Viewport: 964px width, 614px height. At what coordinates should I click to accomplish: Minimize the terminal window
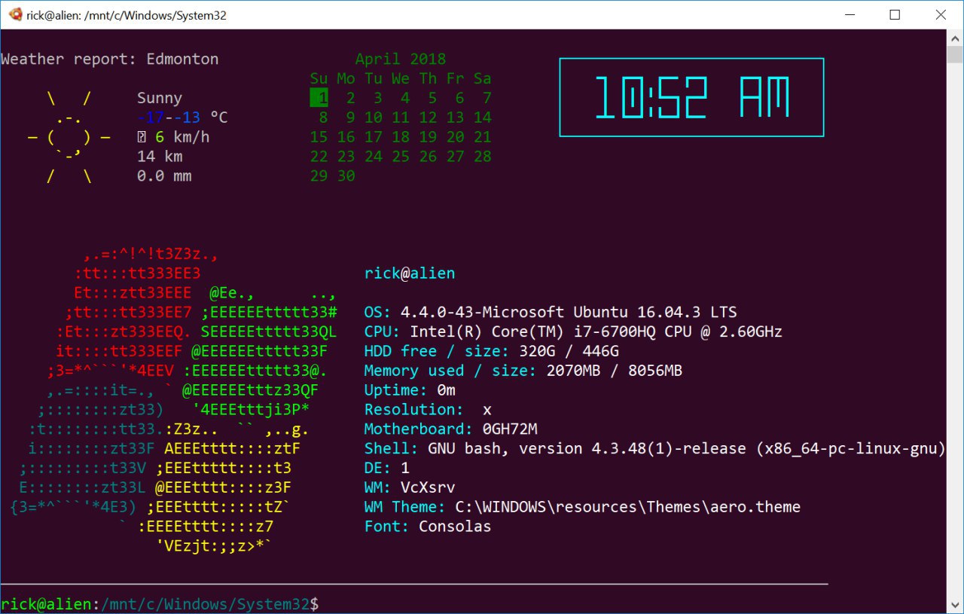850,14
